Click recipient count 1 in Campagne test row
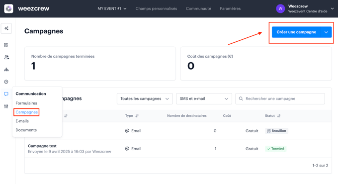Viewport: 338px width, 184px height. coord(215,149)
